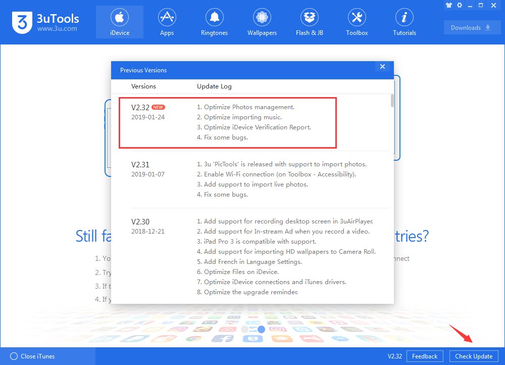This screenshot has height=365, width=505.
Task: Toggle the Close iTunes option
Action: click(32, 356)
